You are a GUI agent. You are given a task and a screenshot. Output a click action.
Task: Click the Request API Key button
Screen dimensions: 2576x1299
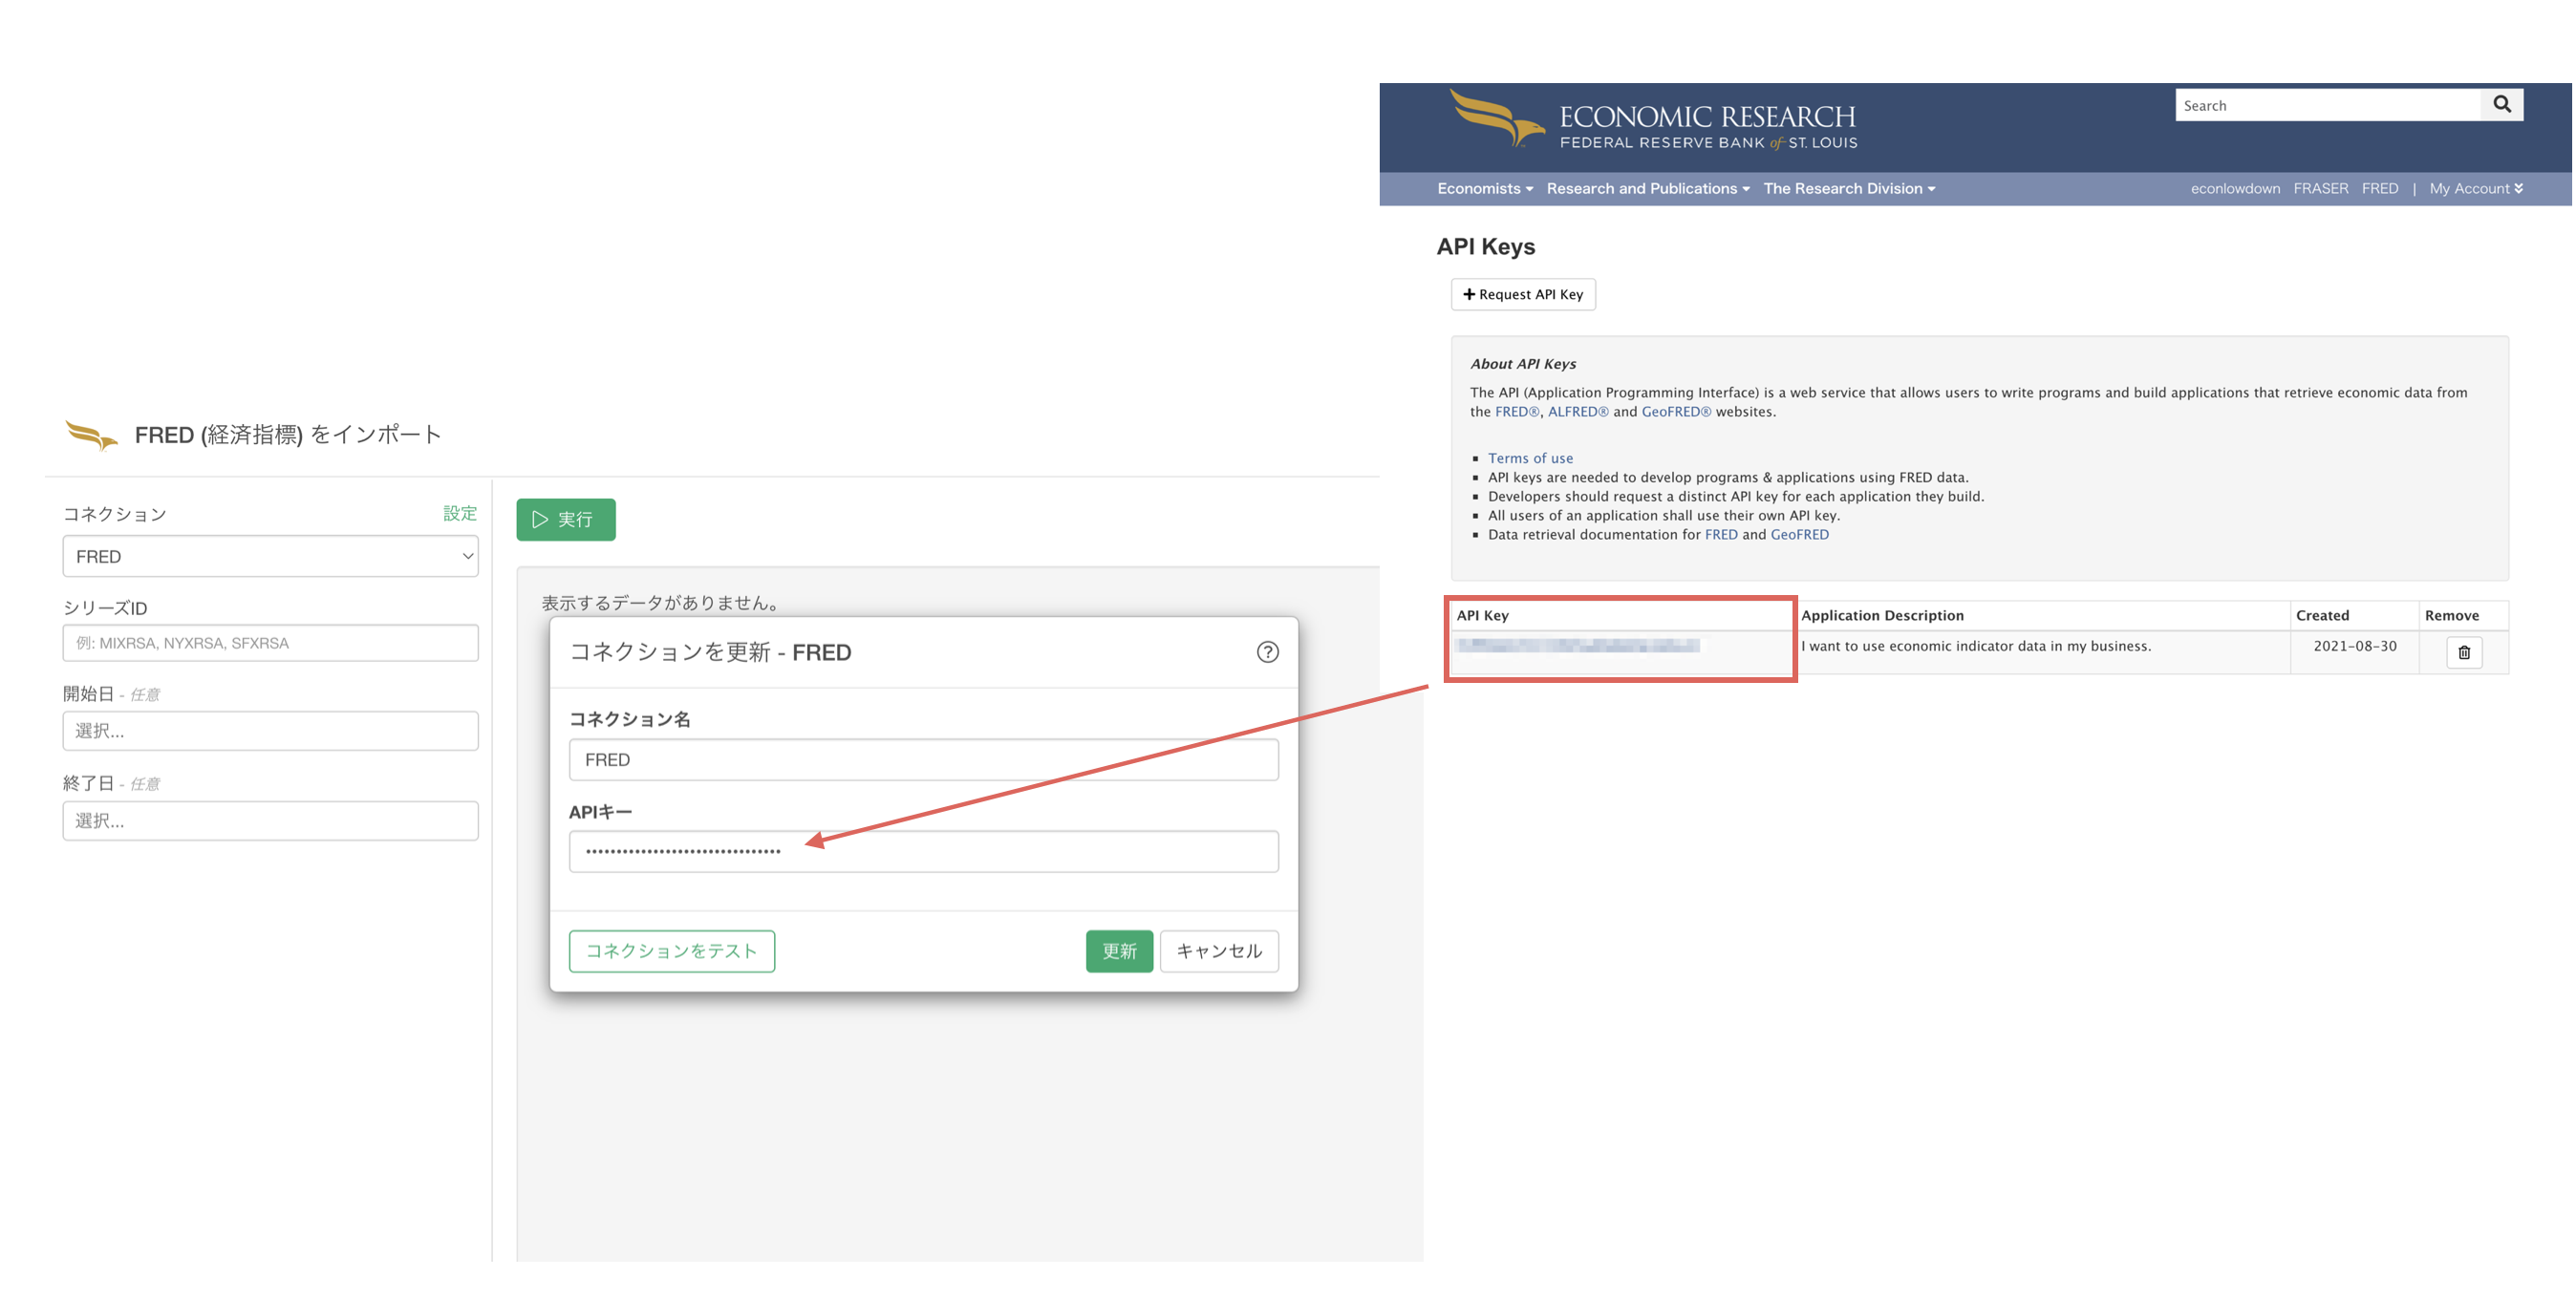[1523, 294]
